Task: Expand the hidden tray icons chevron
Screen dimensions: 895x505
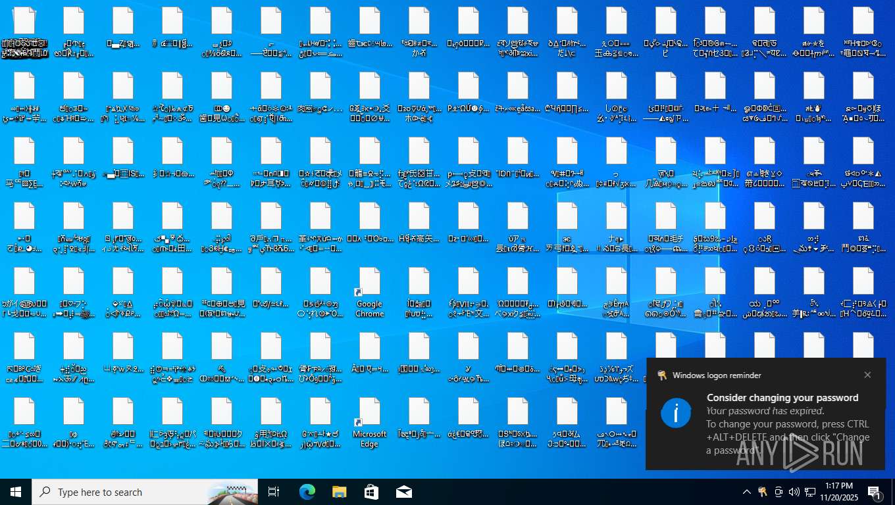Action: pyautogui.click(x=747, y=492)
